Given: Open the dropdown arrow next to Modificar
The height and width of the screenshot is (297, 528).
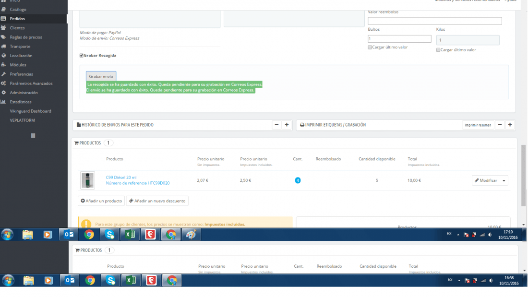Looking at the screenshot, I should [x=504, y=180].
